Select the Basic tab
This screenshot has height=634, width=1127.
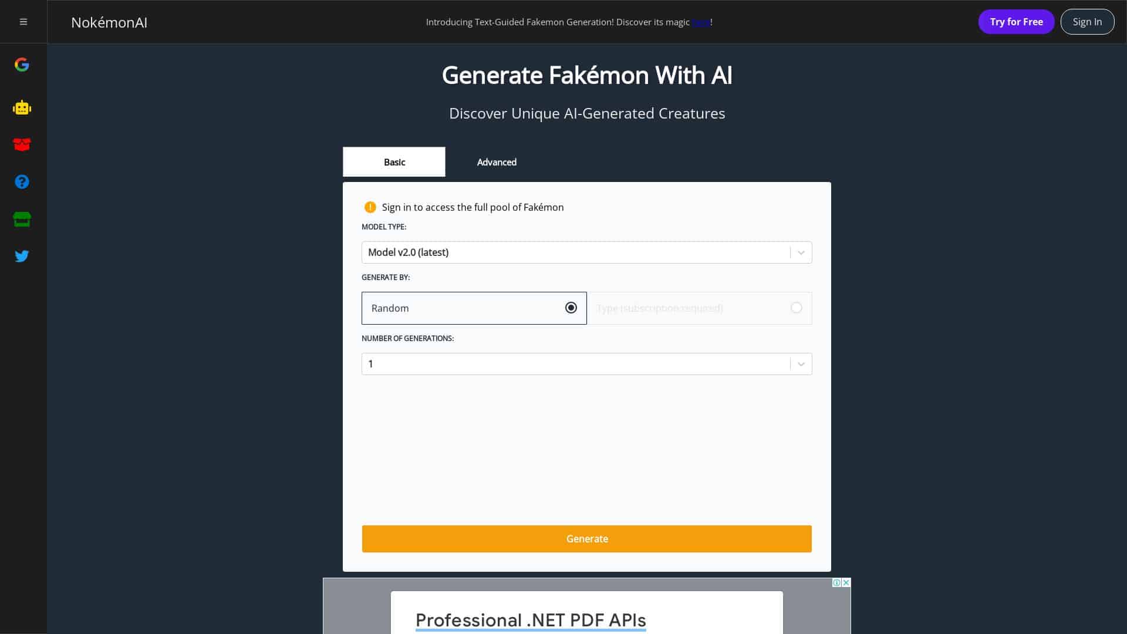click(394, 162)
